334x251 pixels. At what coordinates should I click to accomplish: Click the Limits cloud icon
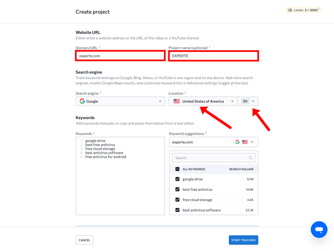(290, 10)
